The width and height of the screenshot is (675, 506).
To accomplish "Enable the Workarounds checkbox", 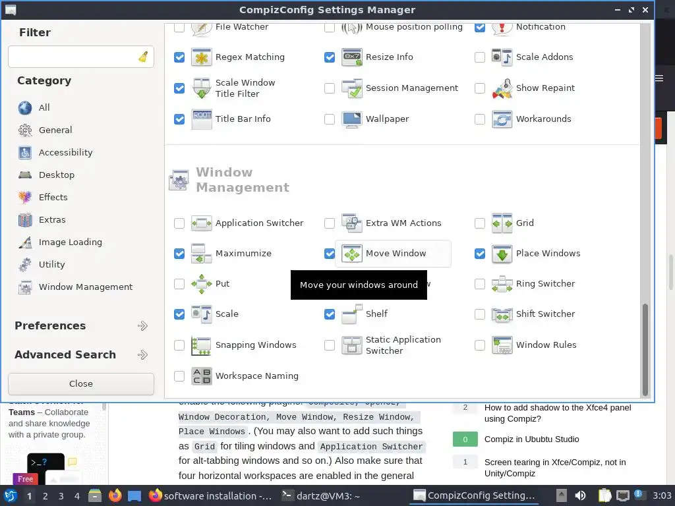I will (480, 119).
